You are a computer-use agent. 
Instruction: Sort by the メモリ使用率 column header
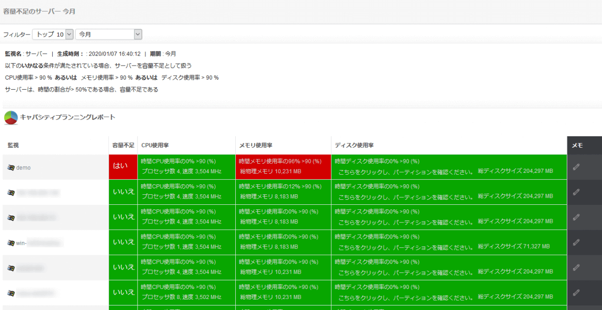coord(256,145)
